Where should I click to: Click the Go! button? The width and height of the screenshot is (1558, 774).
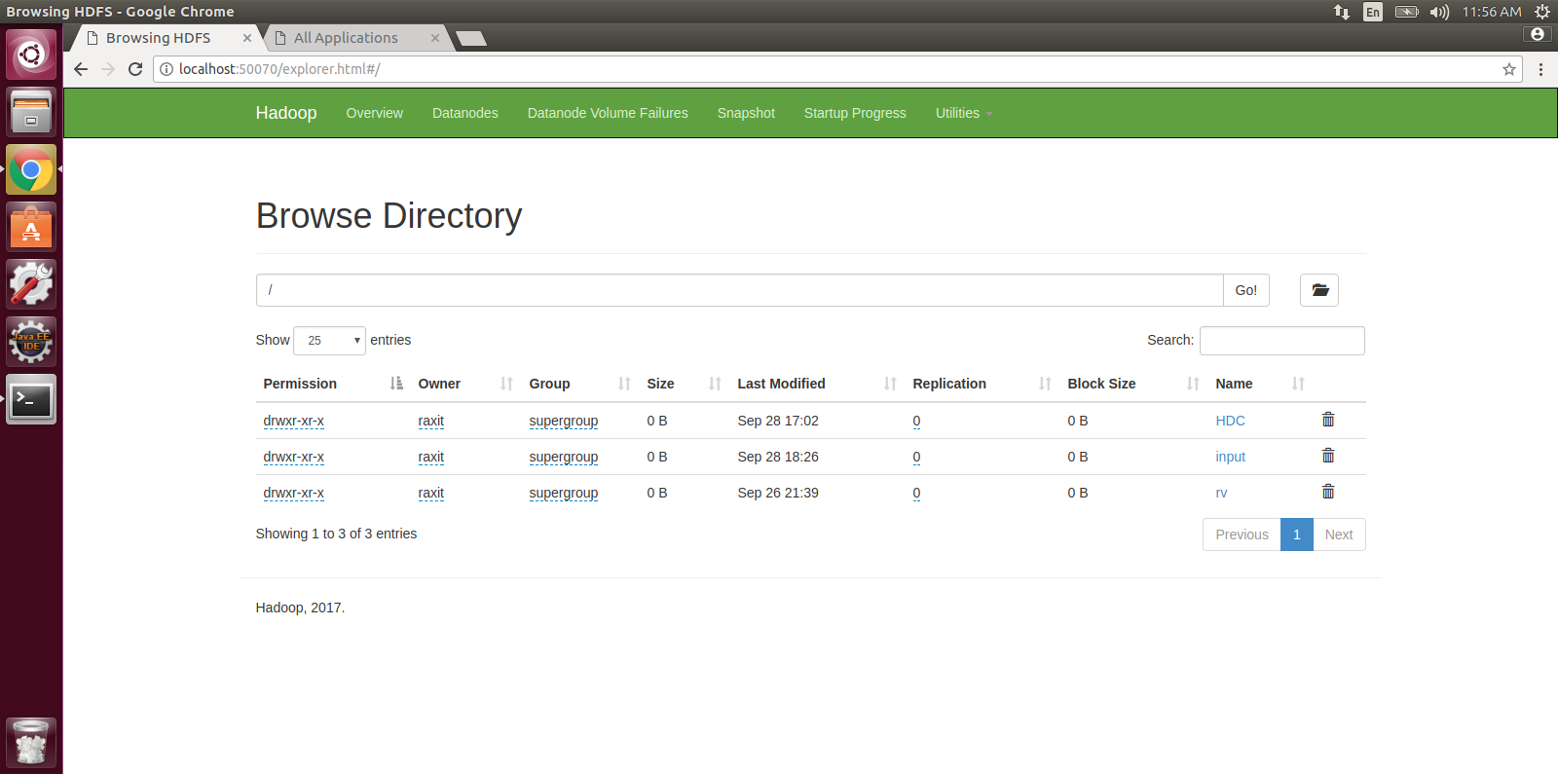coord(1246,290)
